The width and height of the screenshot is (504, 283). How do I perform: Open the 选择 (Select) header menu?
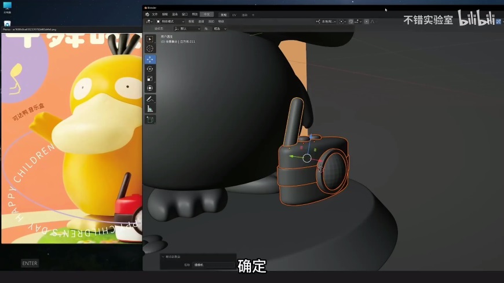(201, 21)
